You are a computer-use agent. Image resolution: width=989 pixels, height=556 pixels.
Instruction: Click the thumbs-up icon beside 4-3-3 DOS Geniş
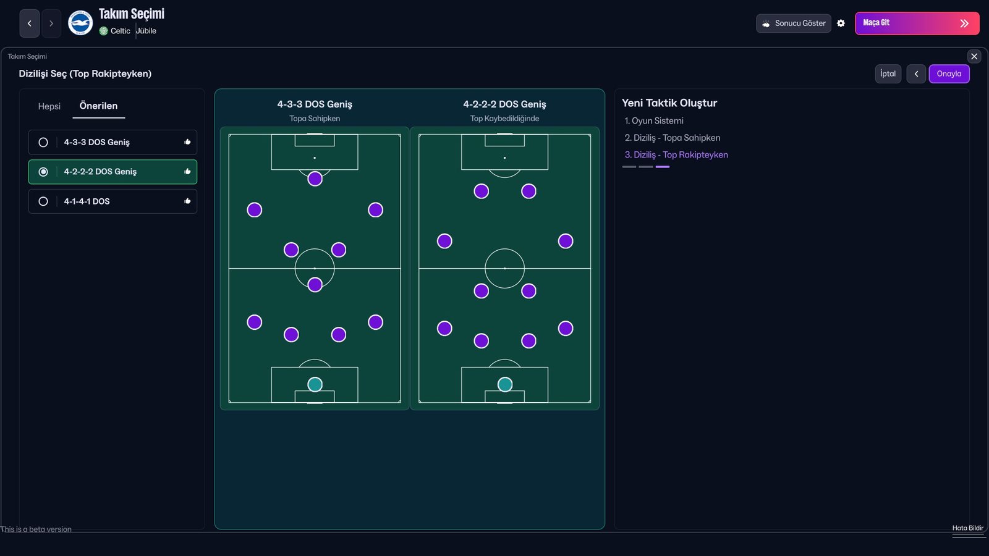[x=187, y=141]
